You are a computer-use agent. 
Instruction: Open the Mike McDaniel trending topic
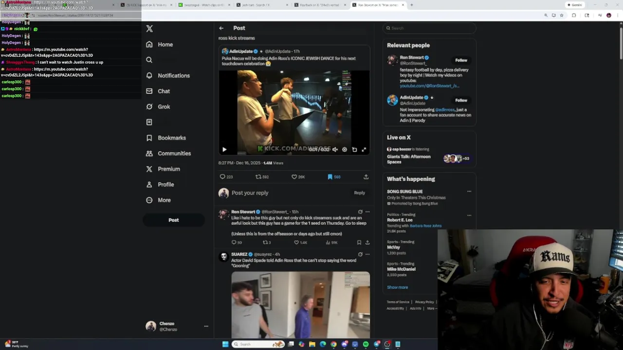tap(401, 269)
